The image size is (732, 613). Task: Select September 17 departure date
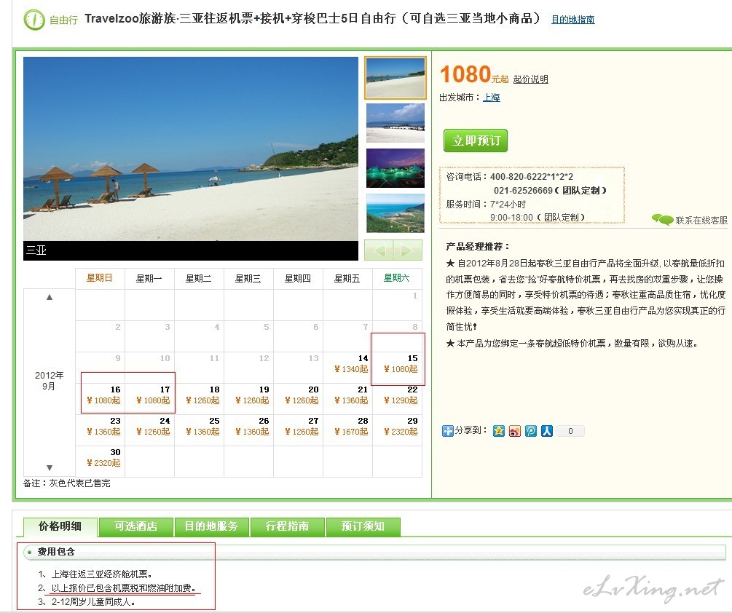(150, 399)
